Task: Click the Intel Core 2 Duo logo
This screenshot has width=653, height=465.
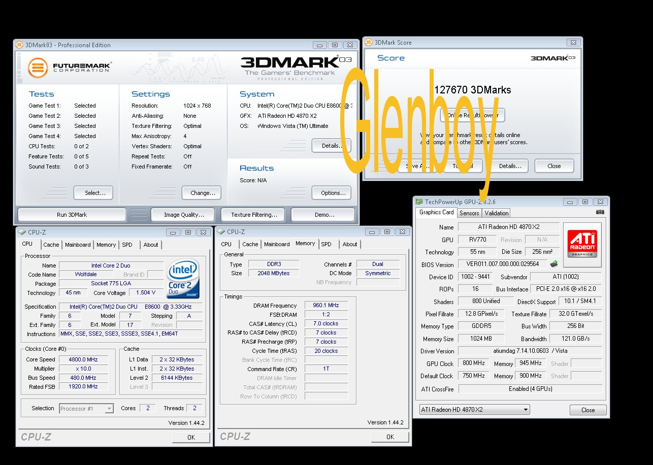Action: [183, 279]
